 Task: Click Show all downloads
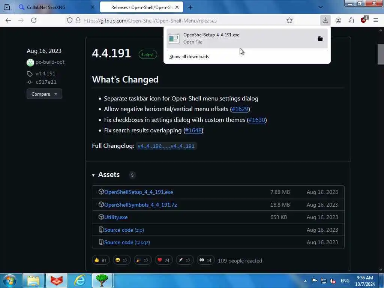(189, 57)
